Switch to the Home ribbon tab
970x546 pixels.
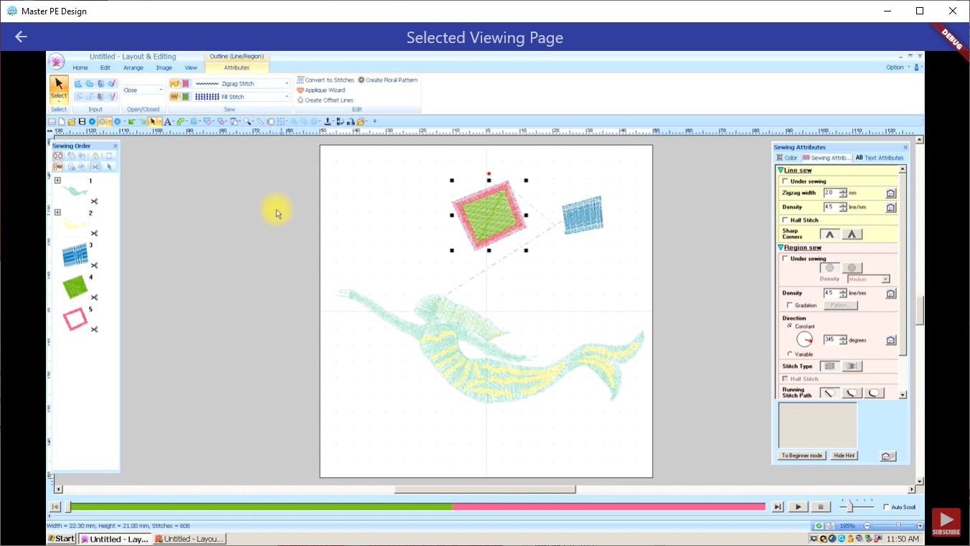pos(80,67)
